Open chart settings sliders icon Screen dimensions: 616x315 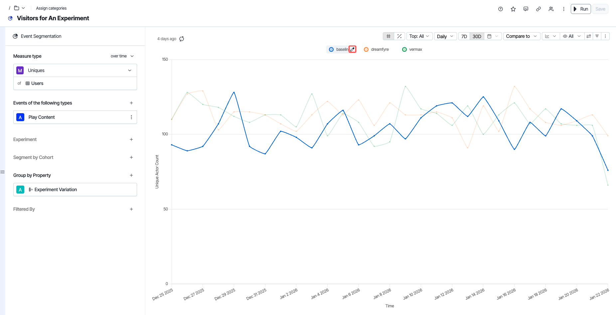click(589, 36)
